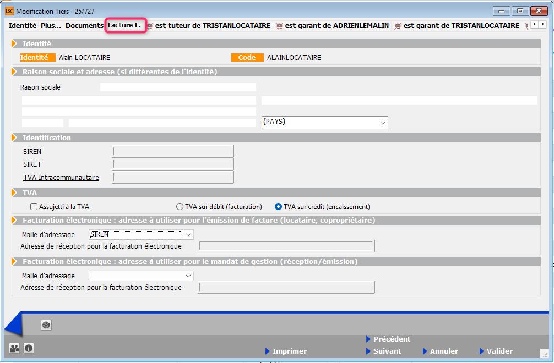Select 'TVA sur débit (facturation)' radio button
Viewport: 554px width, 363px height.
(x=180, y=207)
